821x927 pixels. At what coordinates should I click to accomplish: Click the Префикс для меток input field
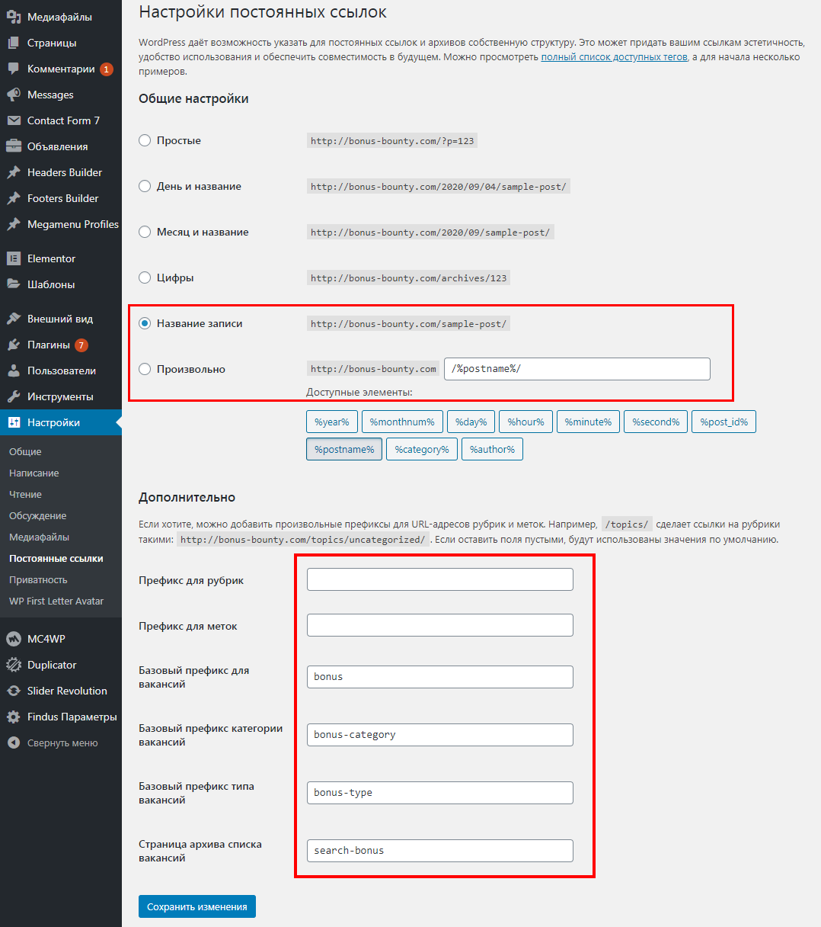[x=440, y=625]
